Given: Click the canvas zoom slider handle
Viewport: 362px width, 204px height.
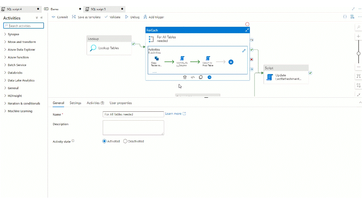Looking at the screenshot, I should point(359,53).
